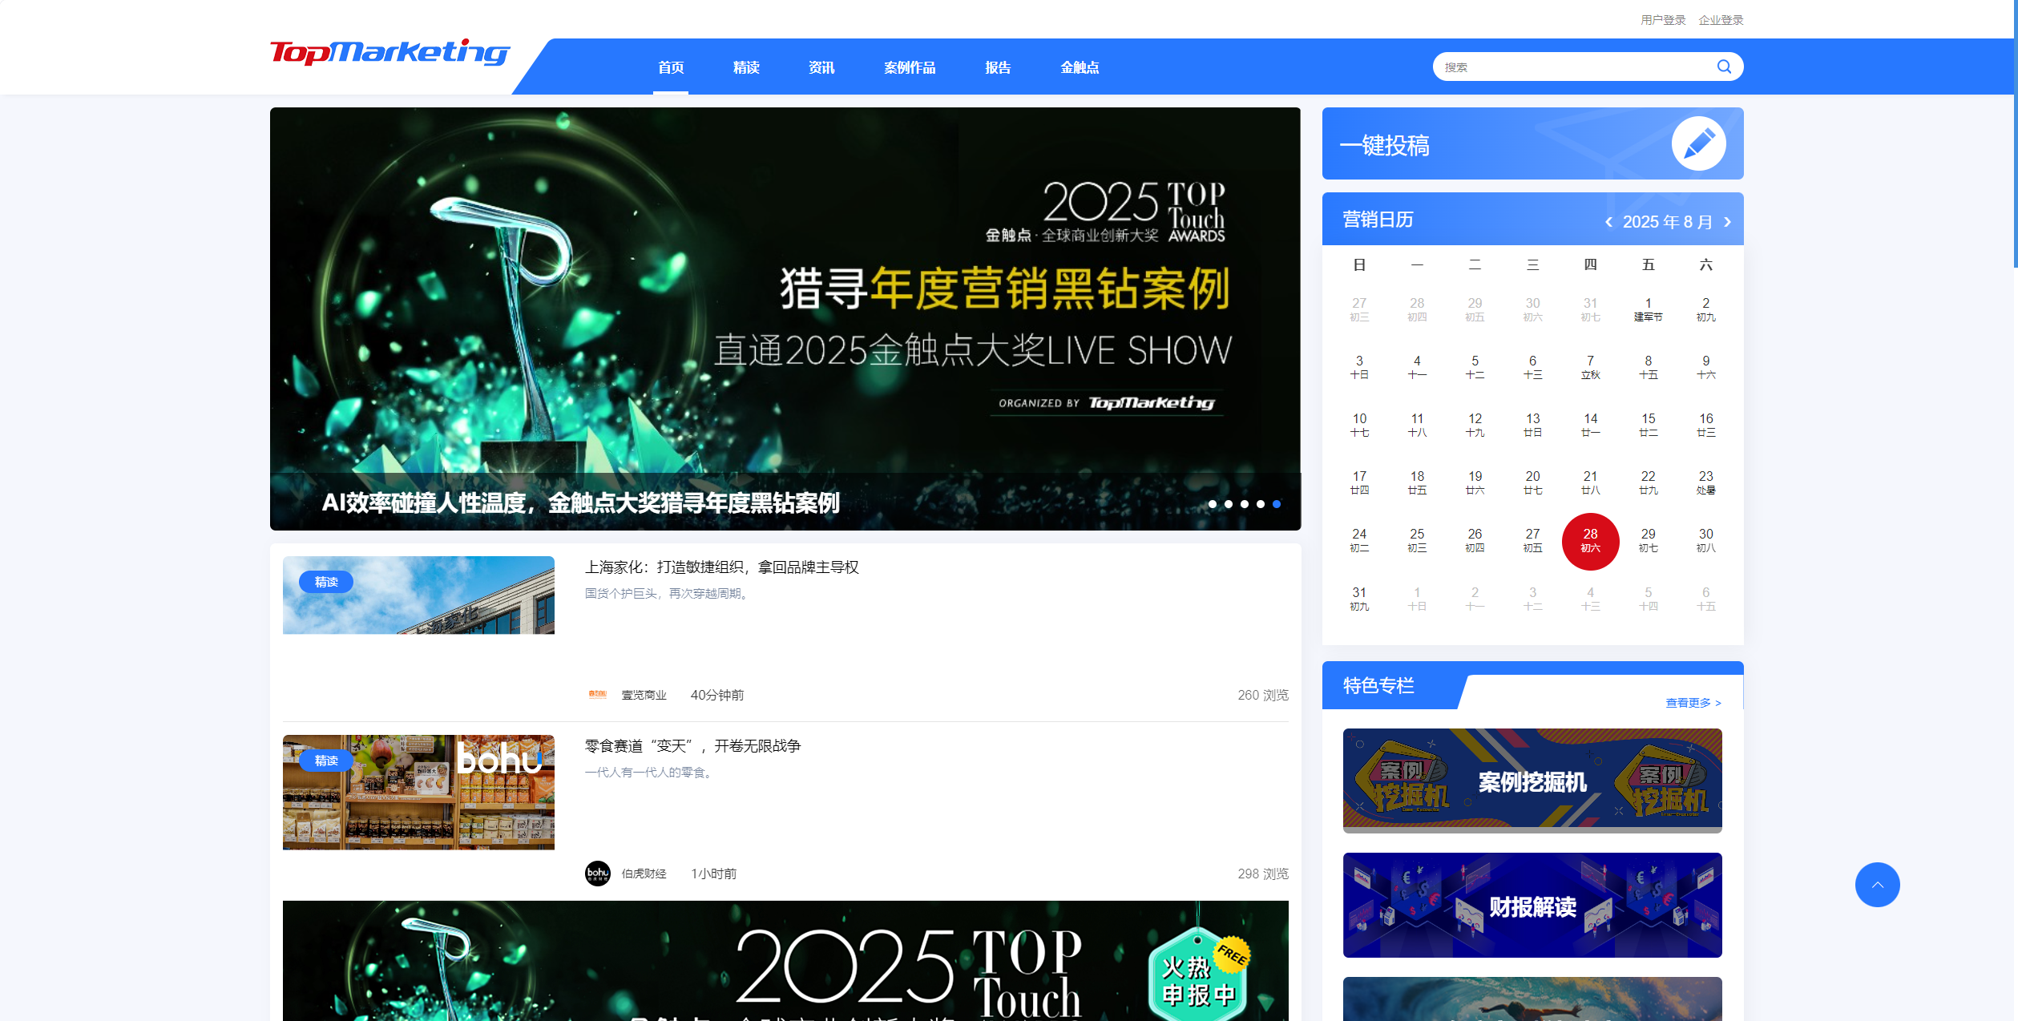
Task: Click the 火热申报中 FREE badge
Action: [1199, 982]
